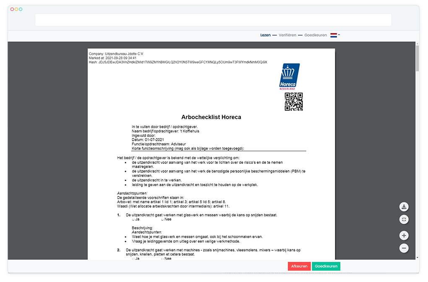Click 'De gedetailleerde voorschriften staan in:' line
This screenshot has width=428, height=282.
coord(150,197)
